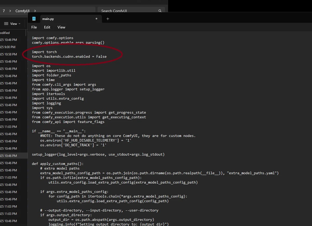Click the "if os.path.isfile(...)" line
Image resolution: width=312 pixels, height=226 pixels.
(x=91, y=178)
